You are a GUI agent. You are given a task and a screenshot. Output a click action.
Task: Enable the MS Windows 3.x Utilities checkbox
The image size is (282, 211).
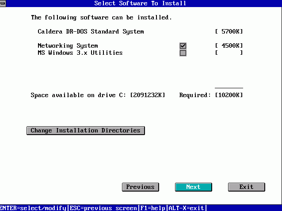[x=183, y=53]
